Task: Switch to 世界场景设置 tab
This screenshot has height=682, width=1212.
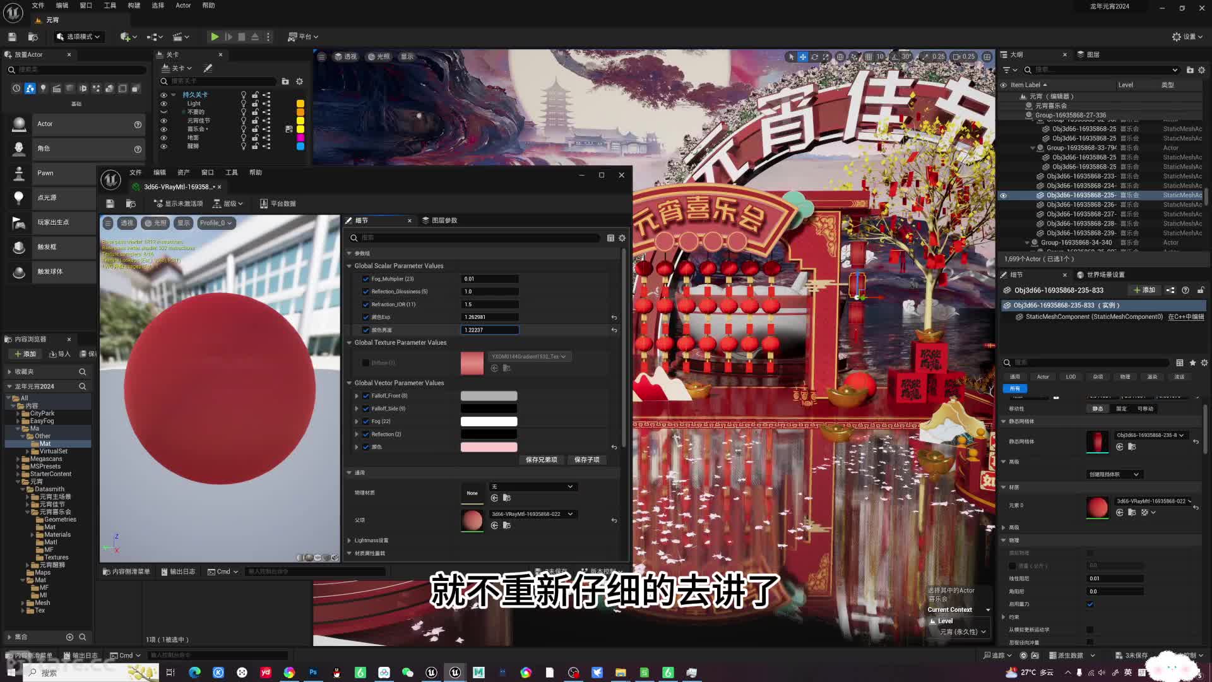Action: pyautogui.click(x=1100, y=275)
